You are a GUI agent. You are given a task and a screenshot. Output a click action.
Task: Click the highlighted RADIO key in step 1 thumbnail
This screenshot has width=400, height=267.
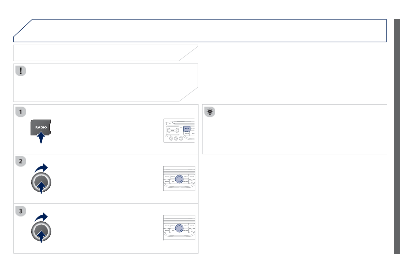pos(187,129)
